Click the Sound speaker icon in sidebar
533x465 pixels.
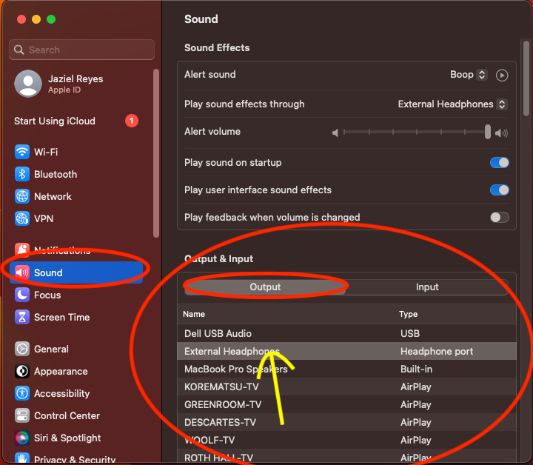(22, 272)
